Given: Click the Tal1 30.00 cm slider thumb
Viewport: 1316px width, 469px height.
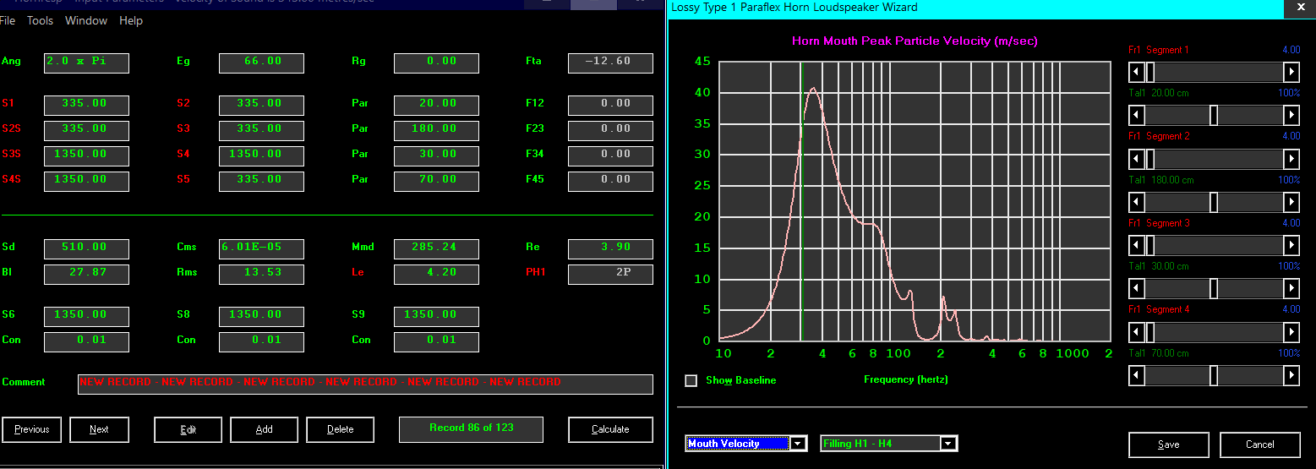Looking at the screenshot, I should [x=1214, y=288].
